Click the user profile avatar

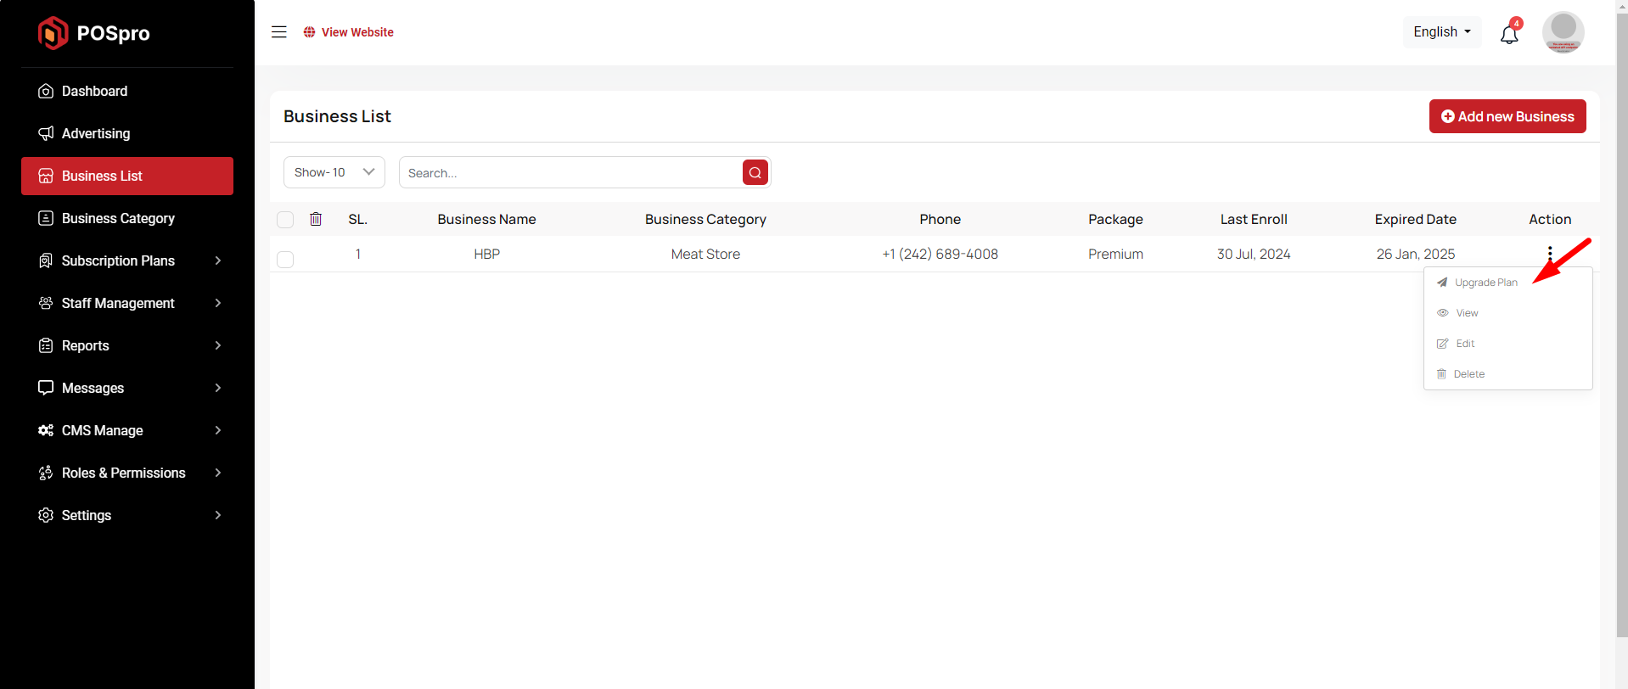click(x=1562, y=32)
